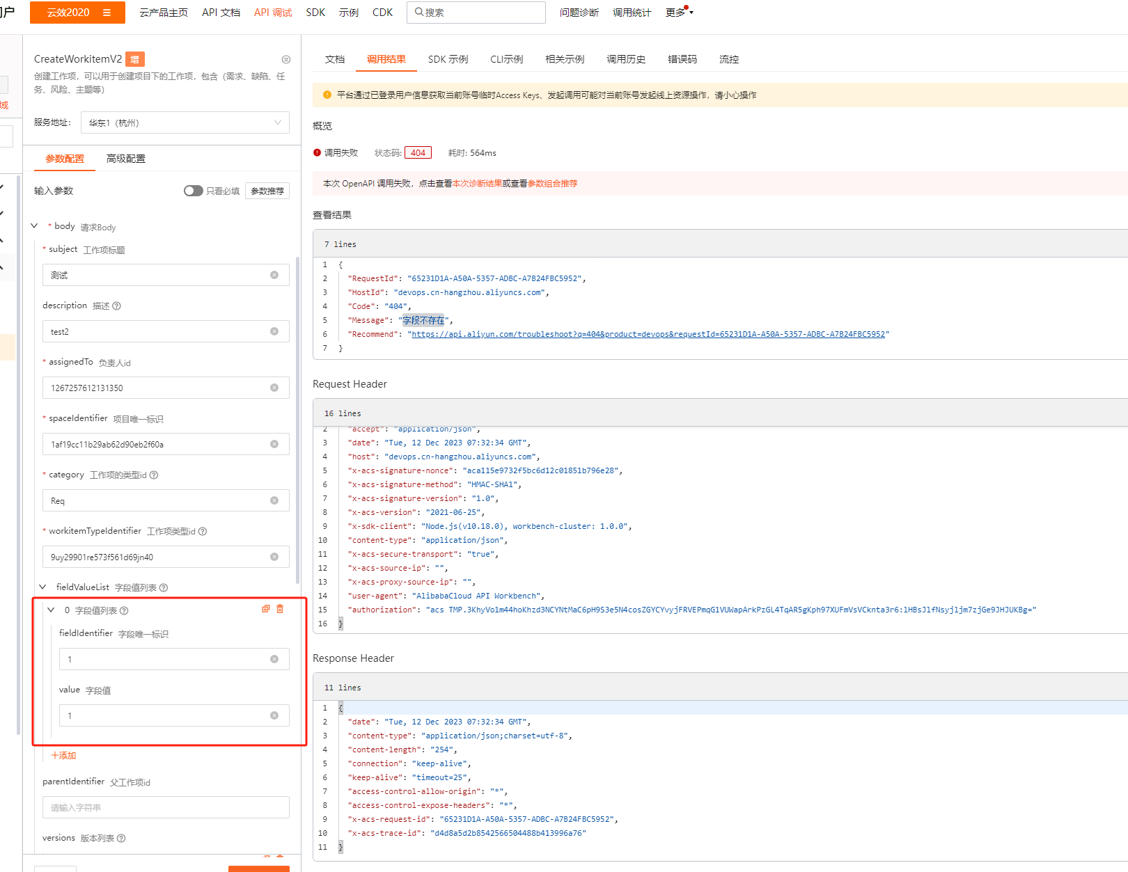Select the 参数配置 tab
Viewport: 1128px width, 872px height.
[65, 159]
